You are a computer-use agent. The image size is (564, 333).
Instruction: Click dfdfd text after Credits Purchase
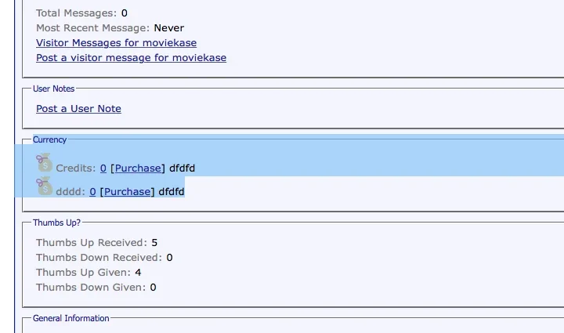(x=182, y=168)
